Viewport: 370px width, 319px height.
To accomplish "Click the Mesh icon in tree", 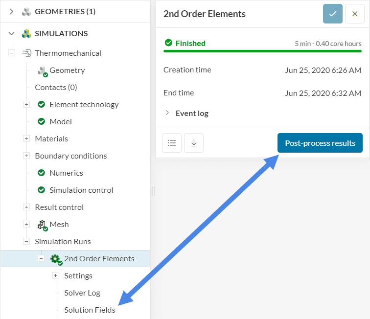I will click(42, 225).
